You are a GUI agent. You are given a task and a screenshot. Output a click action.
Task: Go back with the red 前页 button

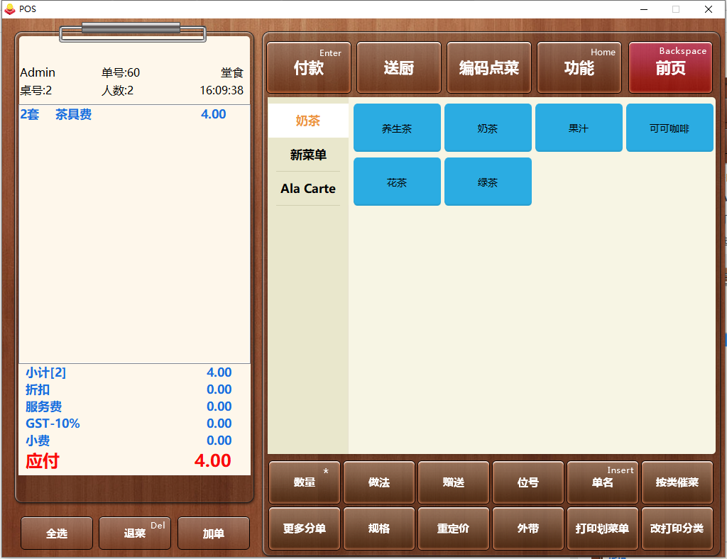click(670, 67)
